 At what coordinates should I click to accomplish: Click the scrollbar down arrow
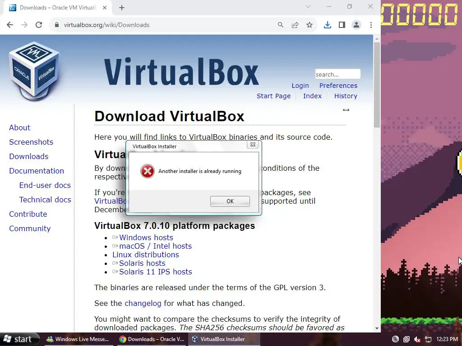377,328
